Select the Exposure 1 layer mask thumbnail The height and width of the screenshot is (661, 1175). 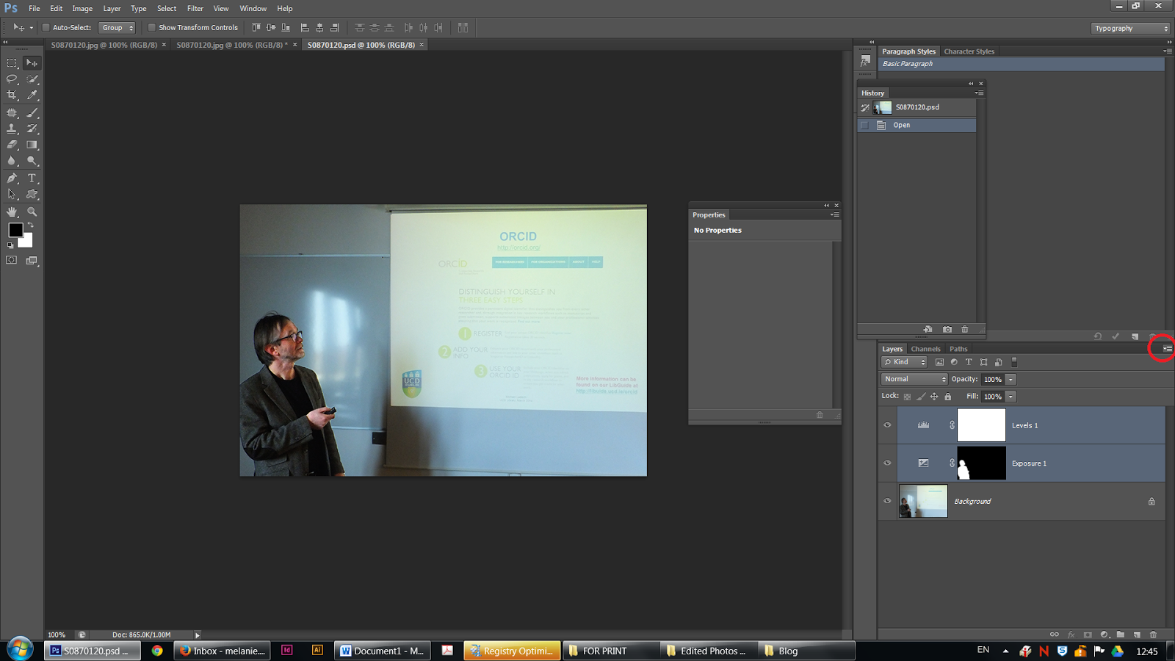pos(981,463)
